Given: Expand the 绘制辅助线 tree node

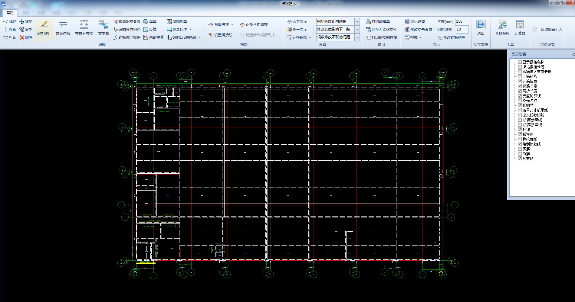Looking at the screenshot, I should point(515,144).
